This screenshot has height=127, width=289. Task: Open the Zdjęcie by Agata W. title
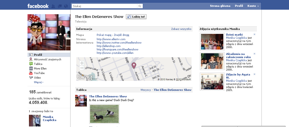(238, 76)
